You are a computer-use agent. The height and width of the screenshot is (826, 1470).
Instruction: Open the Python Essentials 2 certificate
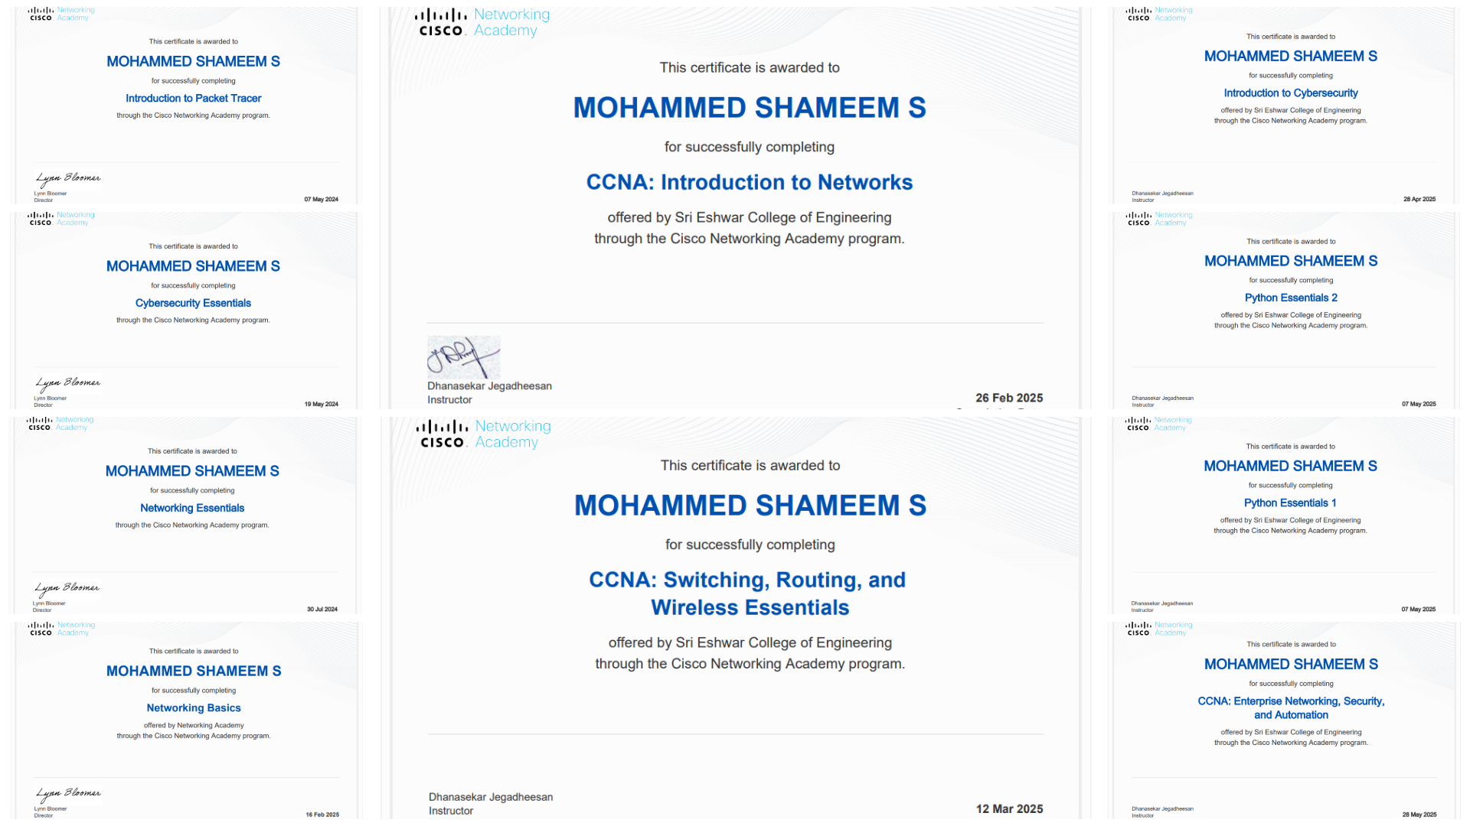(1284, 311)
